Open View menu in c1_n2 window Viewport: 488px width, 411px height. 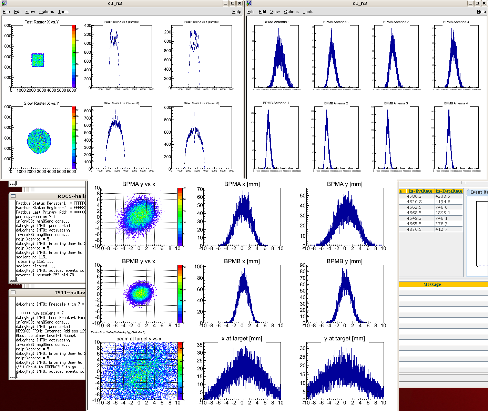(x=30, y=11)
